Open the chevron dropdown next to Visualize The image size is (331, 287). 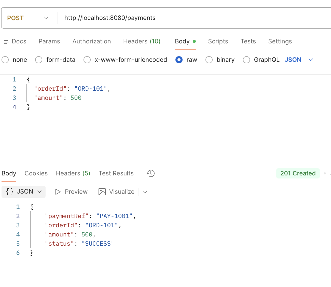[x=145, y=192]
